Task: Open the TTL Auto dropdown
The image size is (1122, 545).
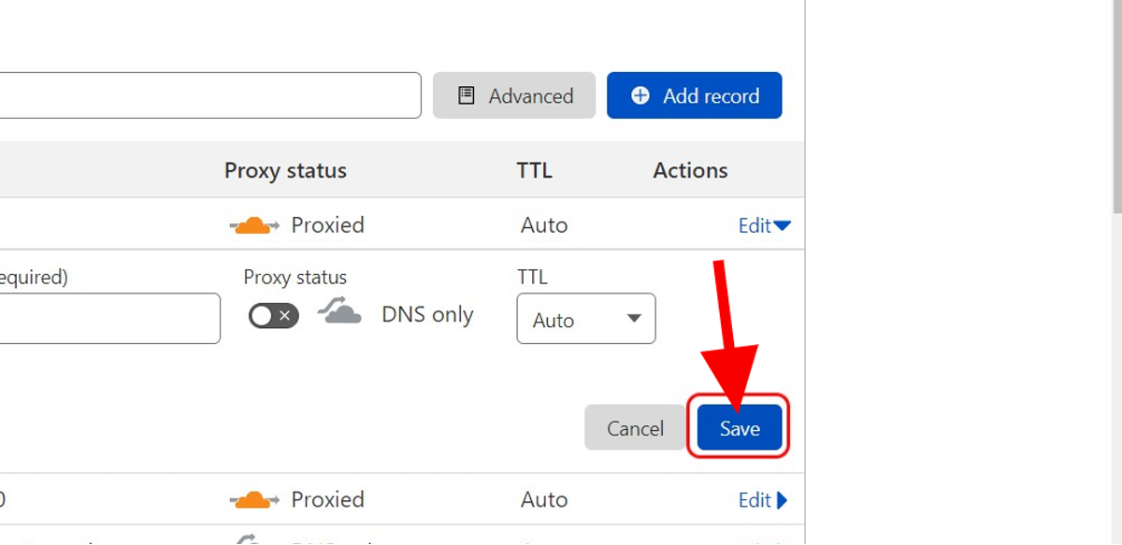Action: tap(585, 319)
